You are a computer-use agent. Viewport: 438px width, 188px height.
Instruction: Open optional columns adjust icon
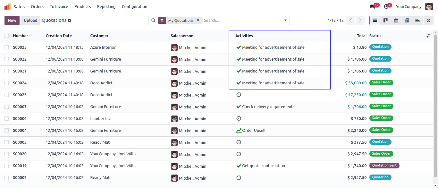pos(428,36)
